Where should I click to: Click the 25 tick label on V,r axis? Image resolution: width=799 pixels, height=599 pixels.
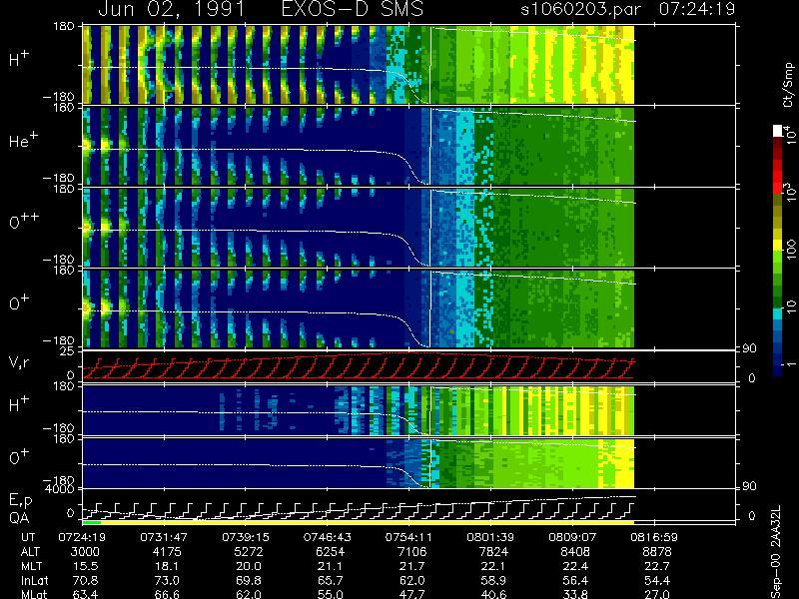tap(68, 351)
